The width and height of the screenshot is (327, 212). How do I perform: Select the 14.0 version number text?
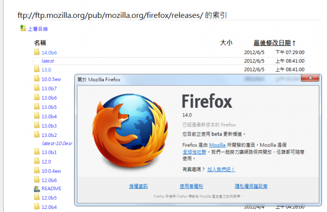tap(187, 115)
